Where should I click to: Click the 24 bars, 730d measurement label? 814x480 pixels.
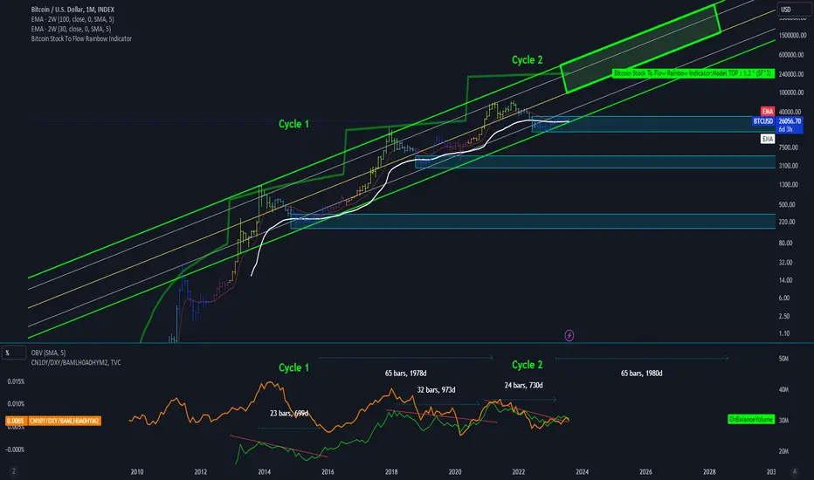click(523, 385)
